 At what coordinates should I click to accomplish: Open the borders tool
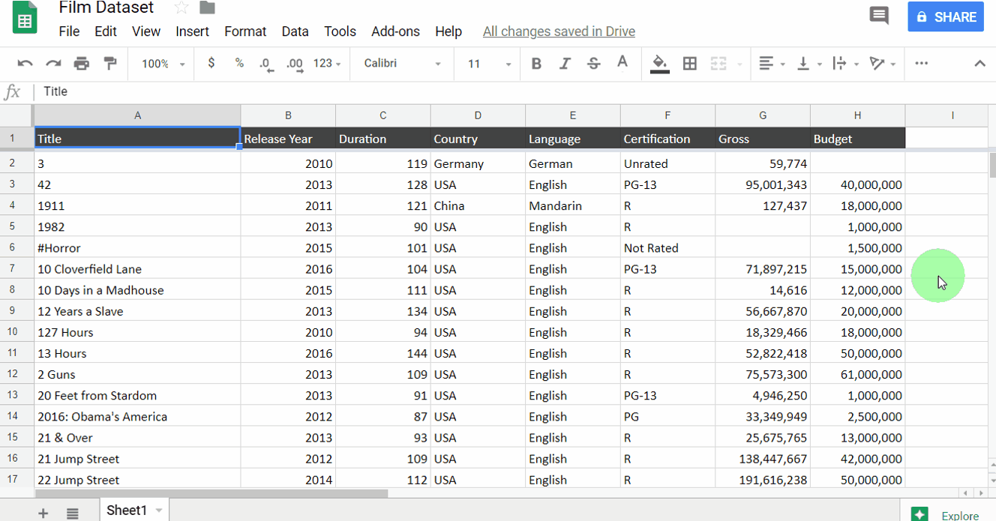coord(690,64)
